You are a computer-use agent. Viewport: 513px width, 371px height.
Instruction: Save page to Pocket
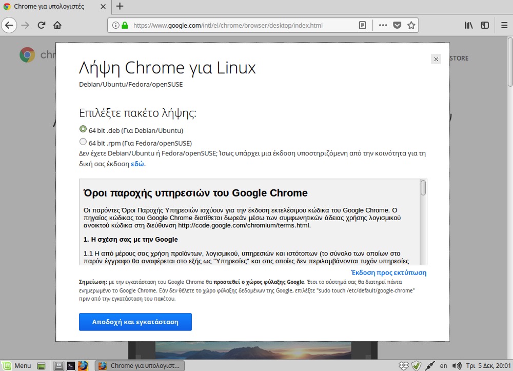coord(397,25)
